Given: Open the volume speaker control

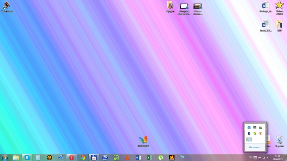Looking at the screenshot, I should (268, 158).
